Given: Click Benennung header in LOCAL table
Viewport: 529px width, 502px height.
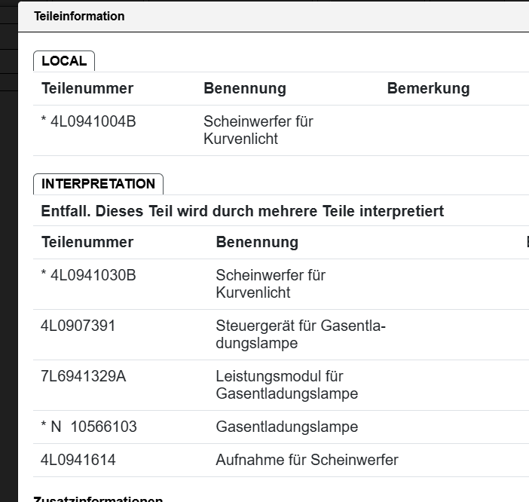Looking at the screenshot, I should point(245,88).
